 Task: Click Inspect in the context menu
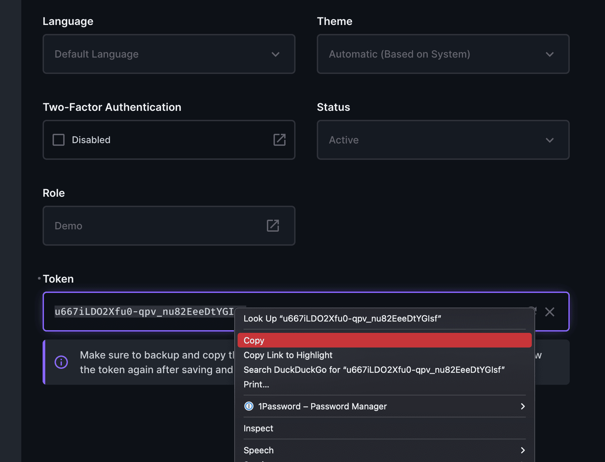(x=258, y=428)
